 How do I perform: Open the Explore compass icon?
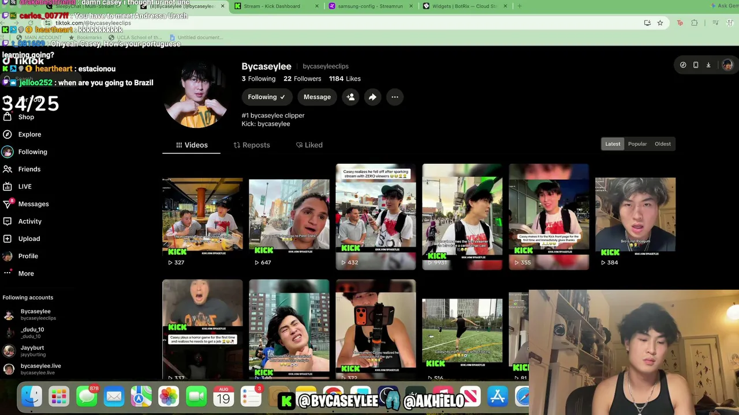click(x=8, y=134)
